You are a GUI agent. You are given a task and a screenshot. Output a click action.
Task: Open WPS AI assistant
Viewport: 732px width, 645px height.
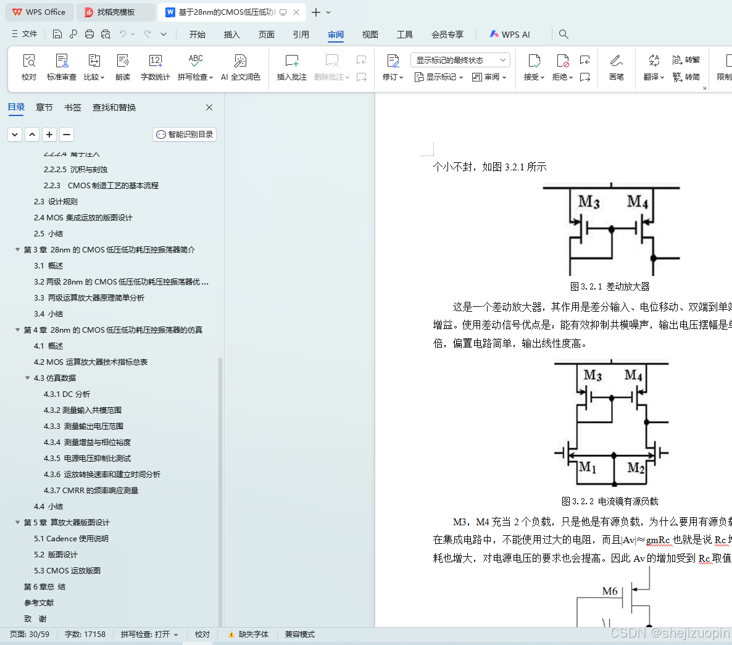pos(509,34)
